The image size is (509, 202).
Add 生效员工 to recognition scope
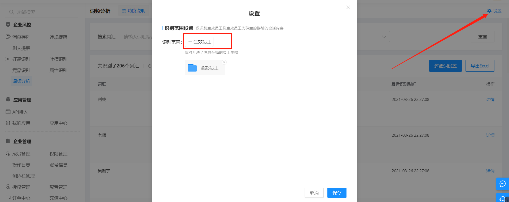pos(199,42)
